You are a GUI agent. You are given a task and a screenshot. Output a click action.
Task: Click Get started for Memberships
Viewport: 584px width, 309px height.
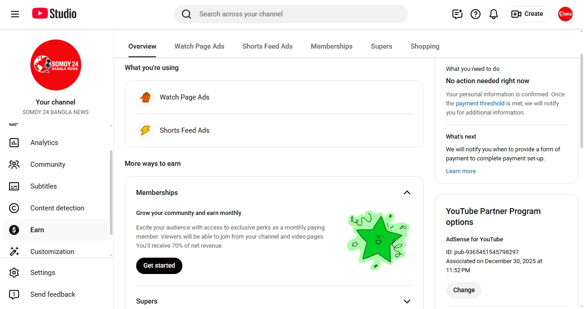(159, 266)
